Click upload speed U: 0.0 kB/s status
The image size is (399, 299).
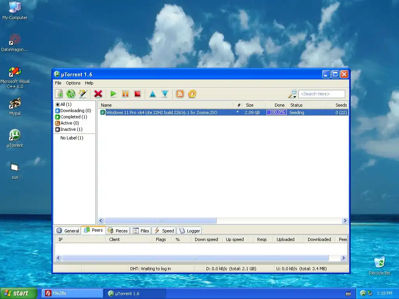pos(302,269)
